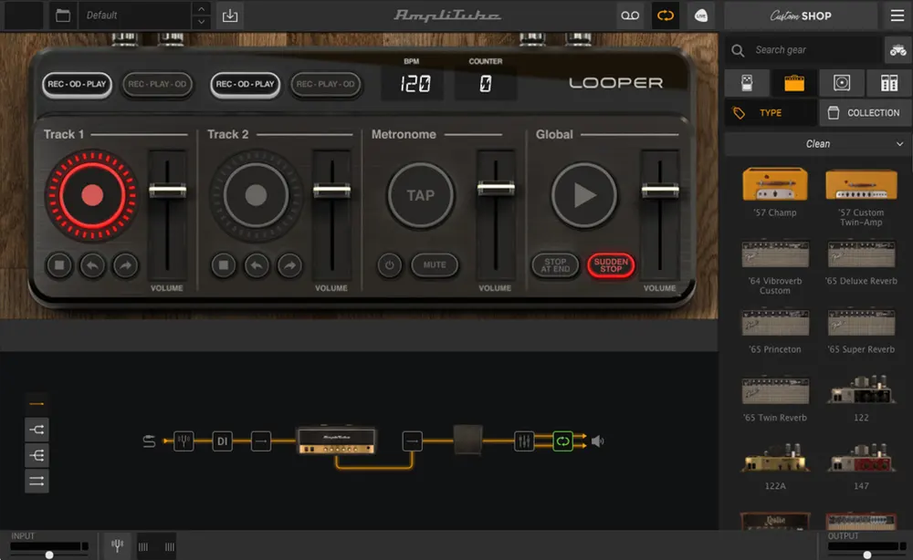Show rack effects gear category
This screenshot has height=560, width=913.
[888, 83]
